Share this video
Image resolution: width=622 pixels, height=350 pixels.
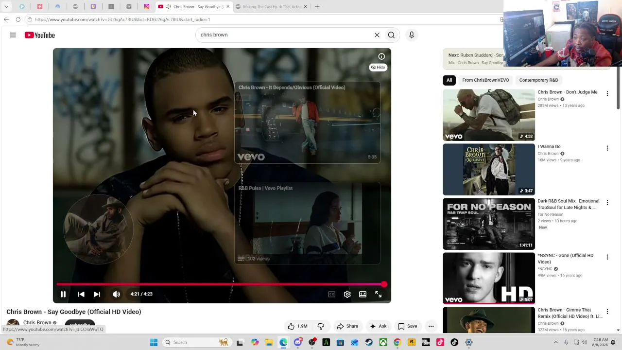point(347,326)
